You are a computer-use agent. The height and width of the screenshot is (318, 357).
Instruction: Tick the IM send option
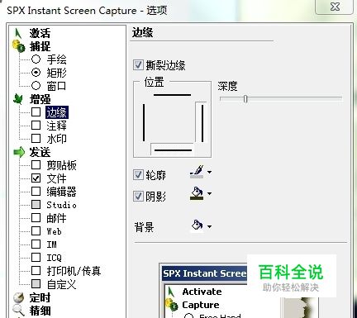(x=36, y=244)
